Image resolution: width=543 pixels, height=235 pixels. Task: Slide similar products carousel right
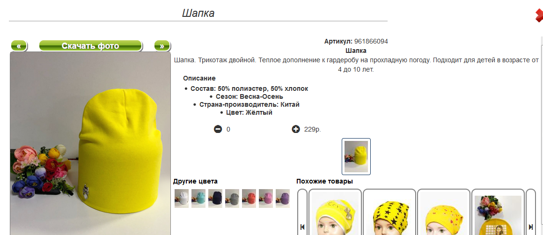tap(531, 212)
